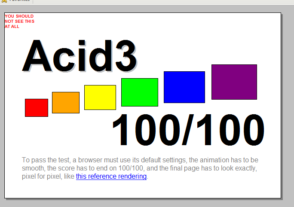Click the Favorites star icon
294x207 pixels.
coord(4,1)
